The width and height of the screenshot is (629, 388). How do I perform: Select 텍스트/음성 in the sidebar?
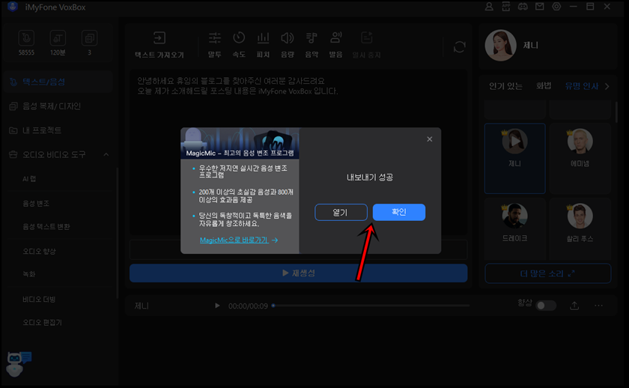58,82
